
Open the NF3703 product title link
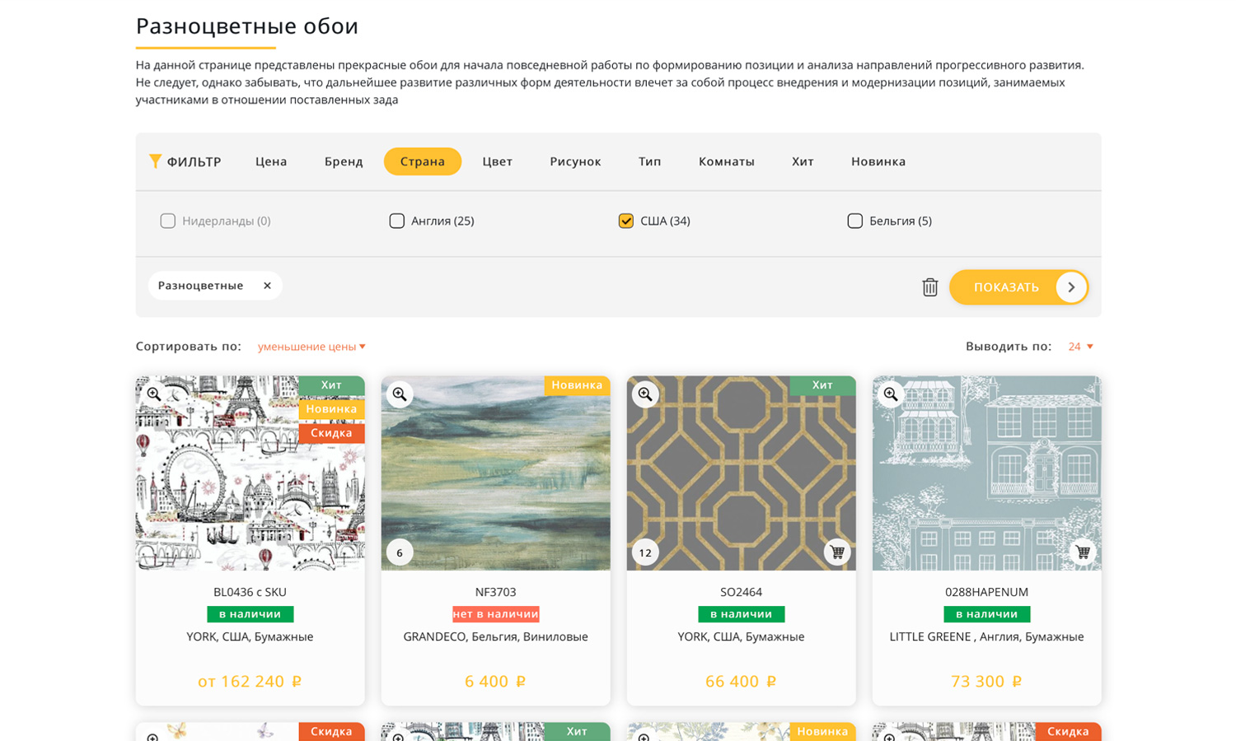495,592
